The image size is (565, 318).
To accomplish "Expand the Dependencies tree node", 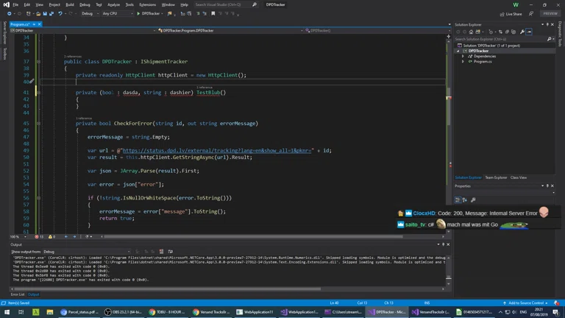I will tap(463, 56).
